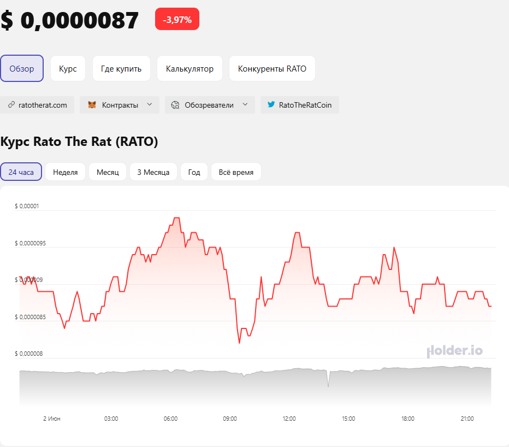Select the Неделя chart period
Screen dimensions: 509x447
65,172
